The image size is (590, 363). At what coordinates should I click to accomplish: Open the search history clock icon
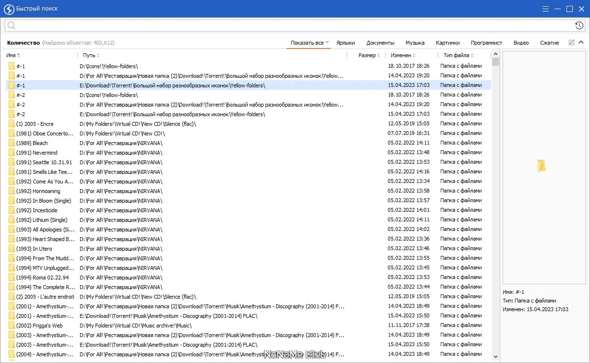(x=579, y=25)
